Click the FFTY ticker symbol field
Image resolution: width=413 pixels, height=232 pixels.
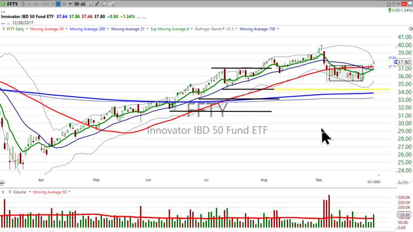[12, 4]
